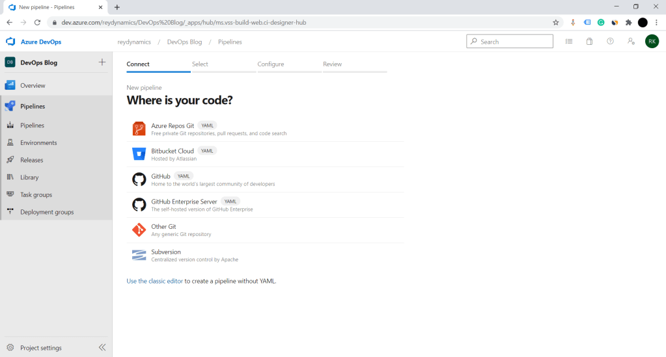Open Environments in the sidebar
The image size is (666, 357).
point(38,143)
